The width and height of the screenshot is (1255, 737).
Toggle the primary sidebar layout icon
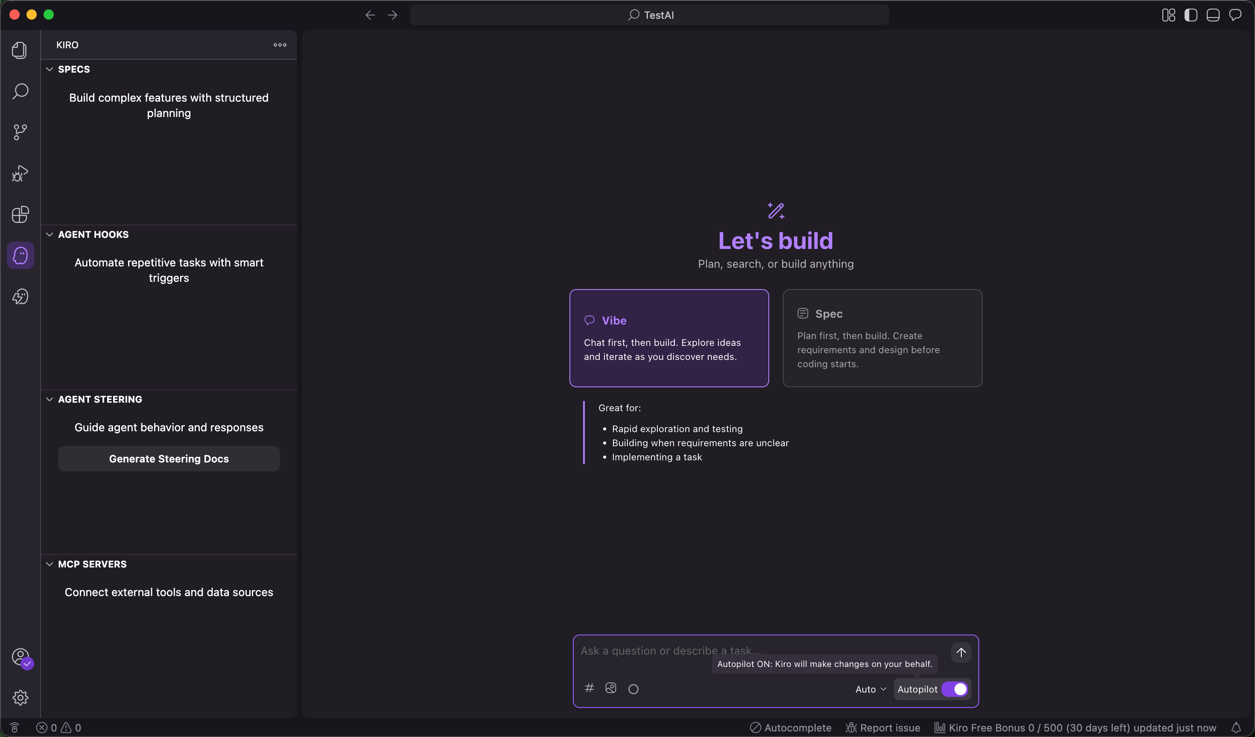[1191, 15]
